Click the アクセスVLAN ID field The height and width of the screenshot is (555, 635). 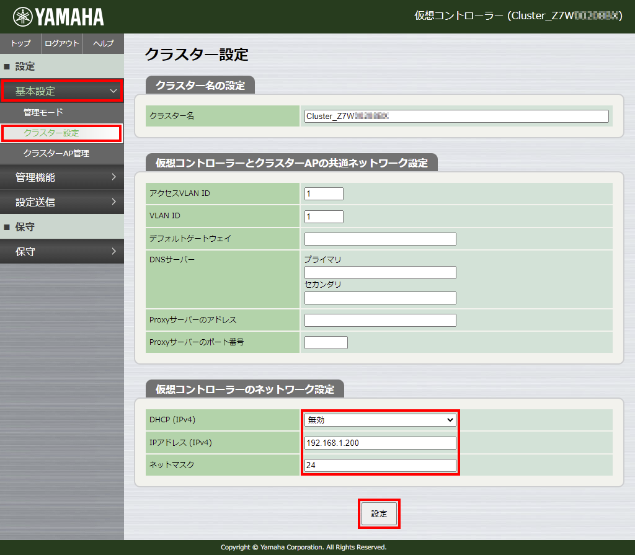click(x=324, y=194)
